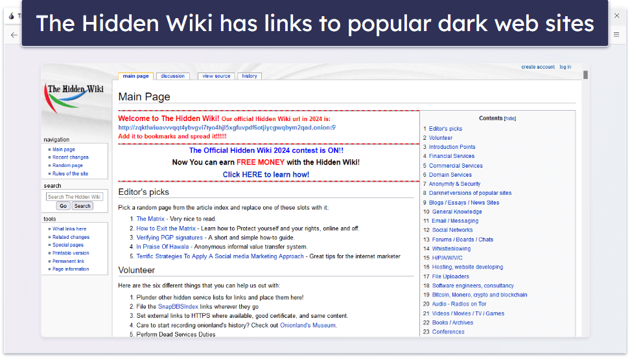Open the view source tab

[x=216, y=76]
